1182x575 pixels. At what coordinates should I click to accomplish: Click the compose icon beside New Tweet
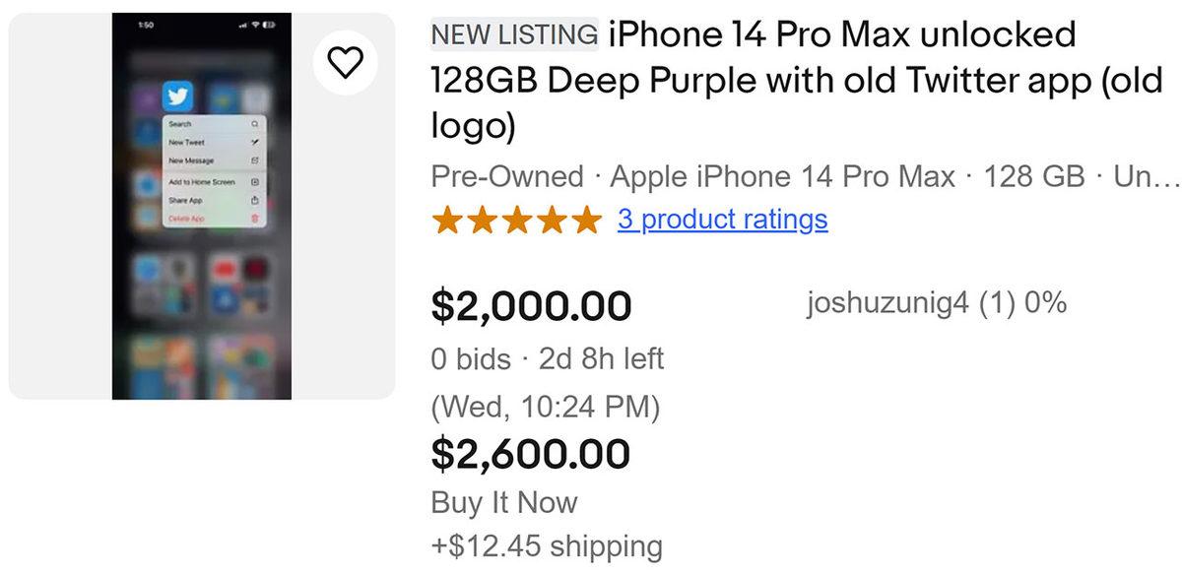(254, 143)
